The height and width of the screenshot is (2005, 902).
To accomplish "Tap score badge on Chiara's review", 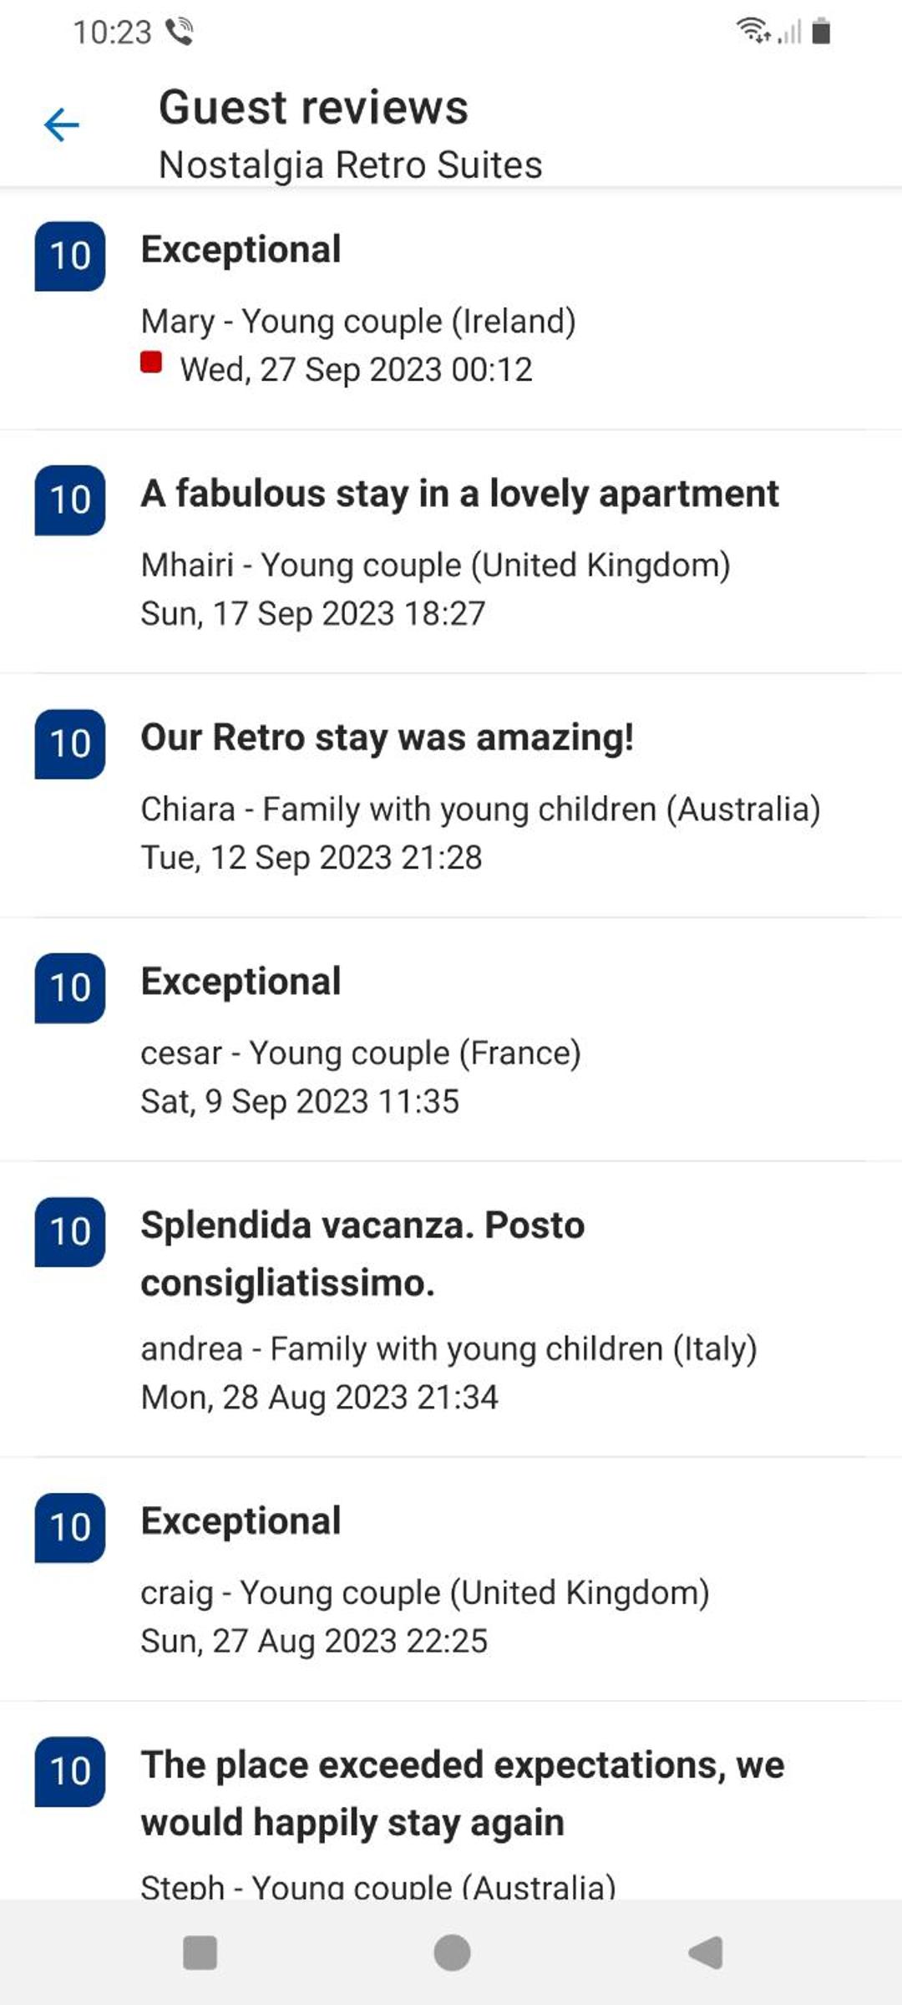I will (70, 744).
